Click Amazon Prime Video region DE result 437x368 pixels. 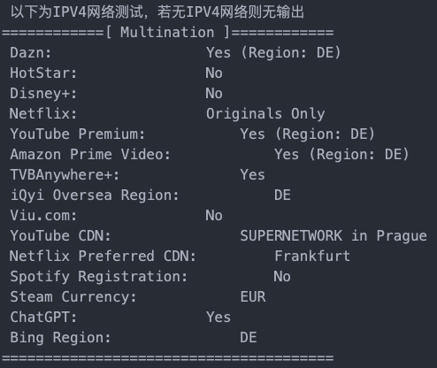point(341,155)
